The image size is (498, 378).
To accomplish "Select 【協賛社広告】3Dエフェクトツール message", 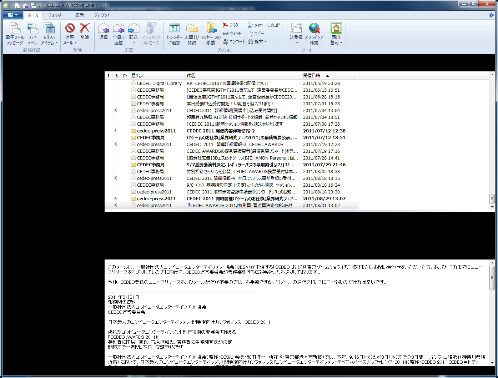I will coord(232,158).
